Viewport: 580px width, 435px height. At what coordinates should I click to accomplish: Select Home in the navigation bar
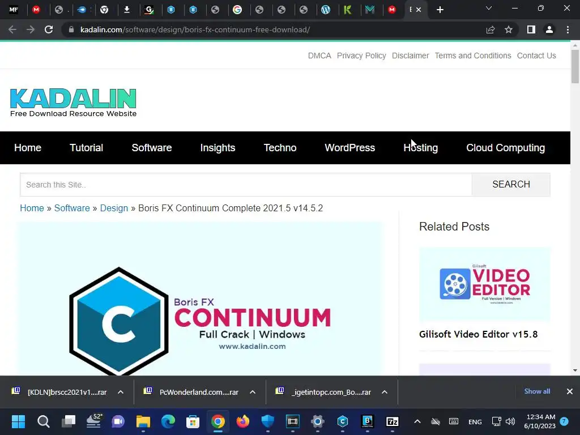click(28, 148)
